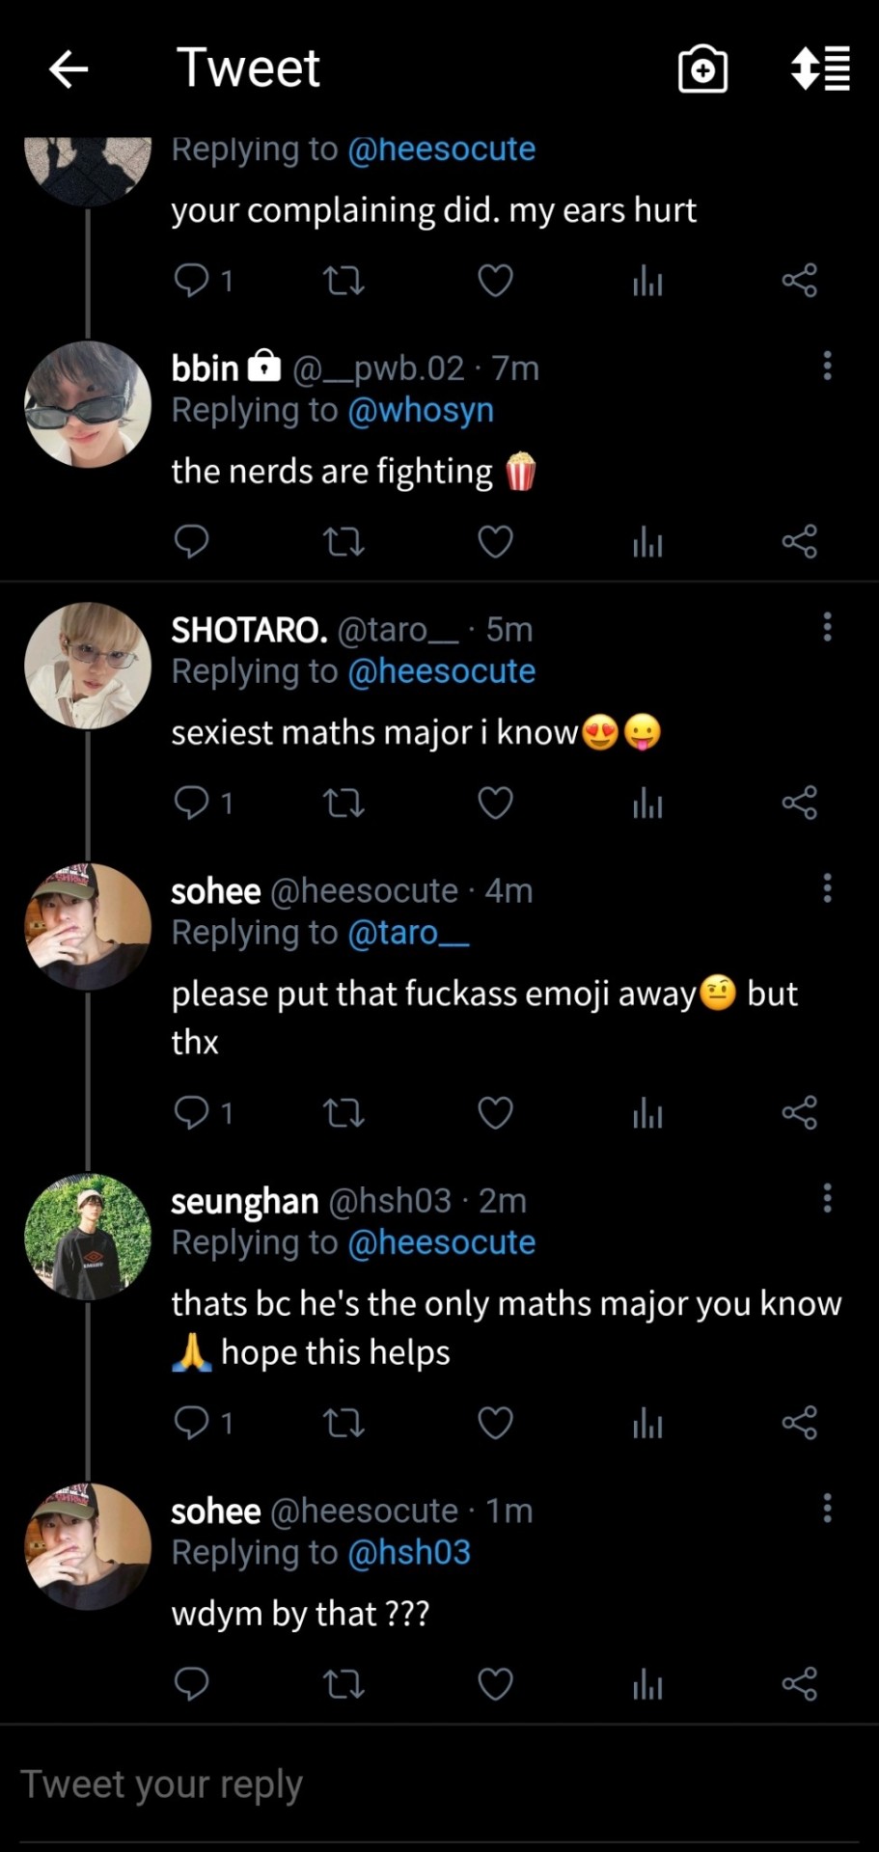Like bbin's "nerds are fighting" tweet
The image size is (879, 1852).
click(495, 542)
